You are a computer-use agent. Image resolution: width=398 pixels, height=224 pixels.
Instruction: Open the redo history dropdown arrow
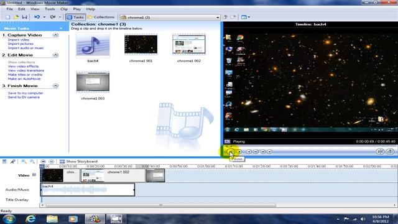coord(60,17)
